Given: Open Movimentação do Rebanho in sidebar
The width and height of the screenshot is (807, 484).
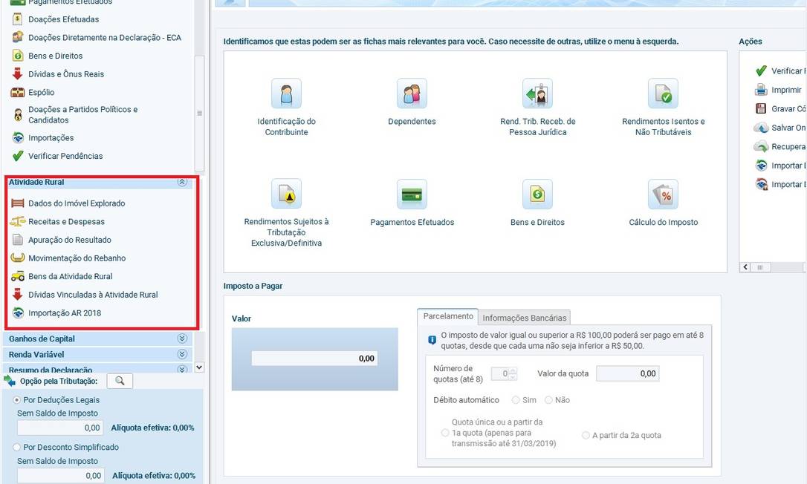Looking at the screenshot, I should point(77,258).
